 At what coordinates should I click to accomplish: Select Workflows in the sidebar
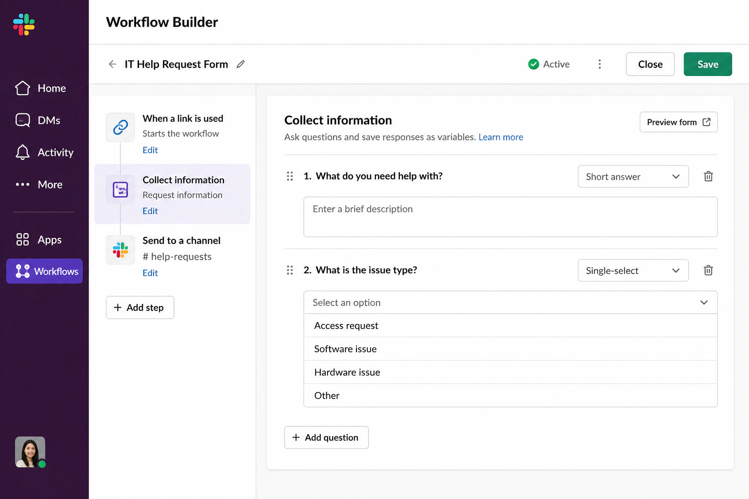click(44, 271)
